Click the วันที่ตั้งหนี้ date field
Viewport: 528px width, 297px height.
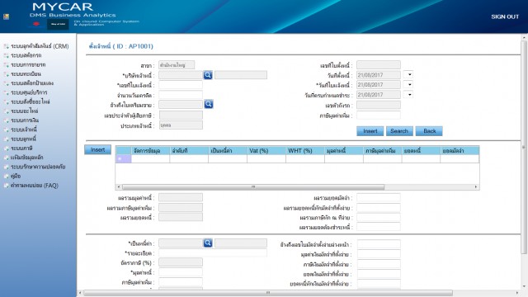click(379, 75)
